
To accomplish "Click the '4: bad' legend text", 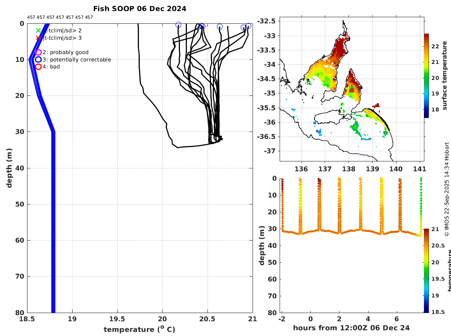I will coord(51,67).
